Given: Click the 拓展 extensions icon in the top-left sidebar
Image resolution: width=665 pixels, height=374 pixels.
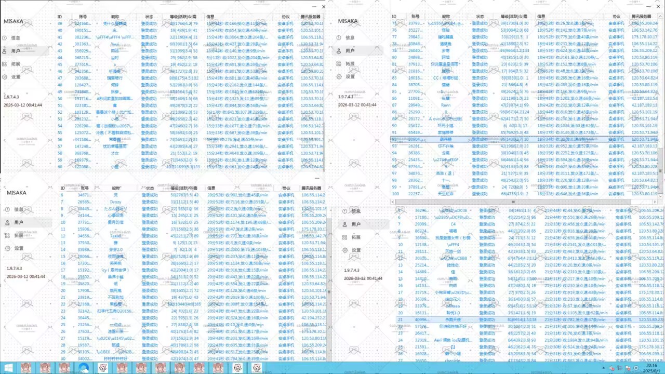Looking at the screenshot, I should (x=15, y=63).
